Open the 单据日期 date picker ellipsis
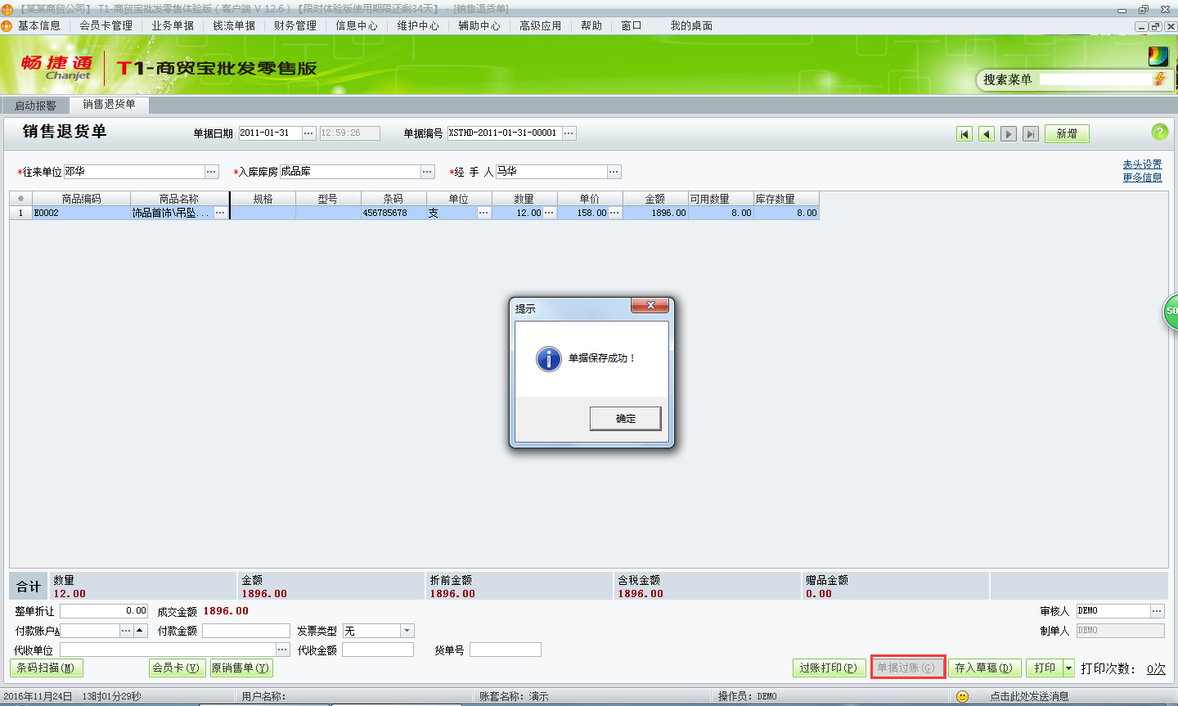The height and width of the screenshot is (706, 1178). tap(309, 133)
